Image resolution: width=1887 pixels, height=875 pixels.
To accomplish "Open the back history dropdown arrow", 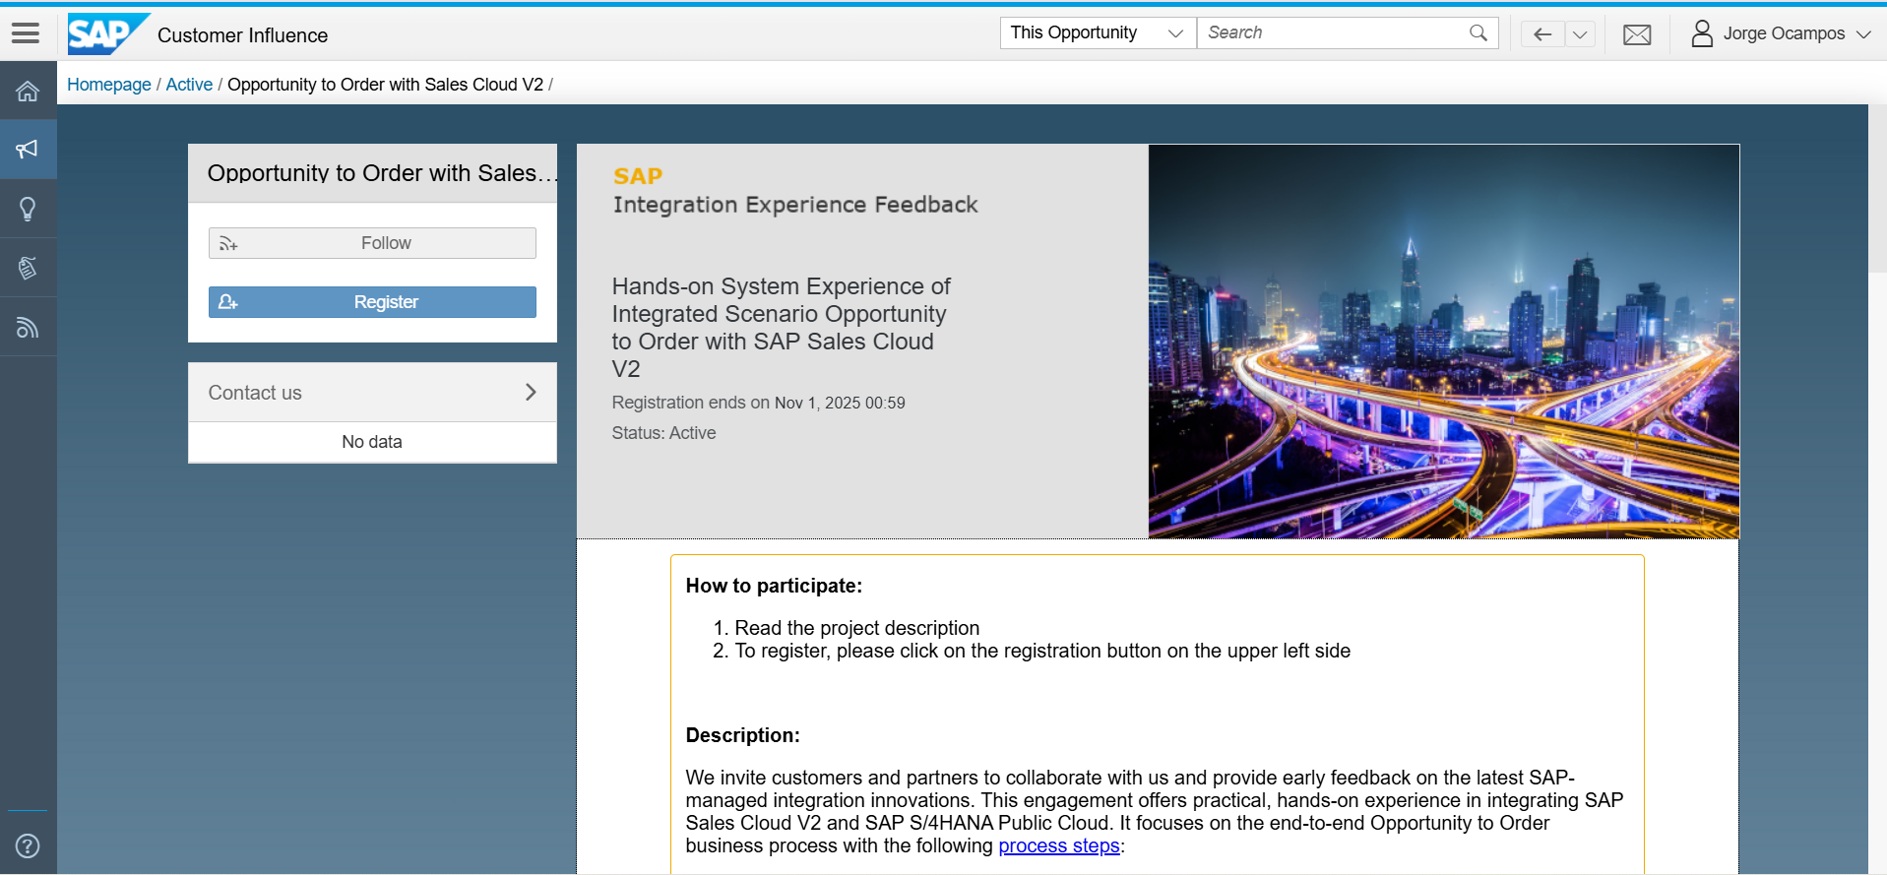I will coord(1580,34).
